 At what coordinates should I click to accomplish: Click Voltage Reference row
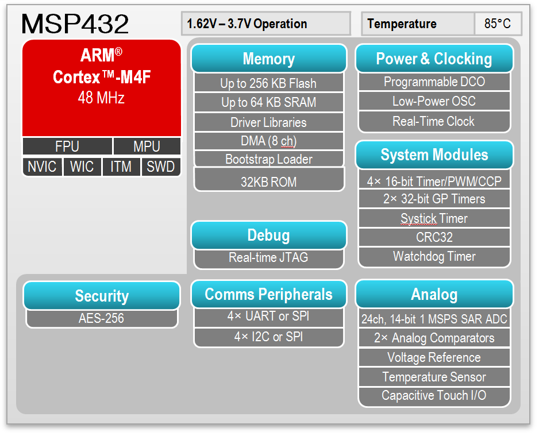tap(434, 358)
